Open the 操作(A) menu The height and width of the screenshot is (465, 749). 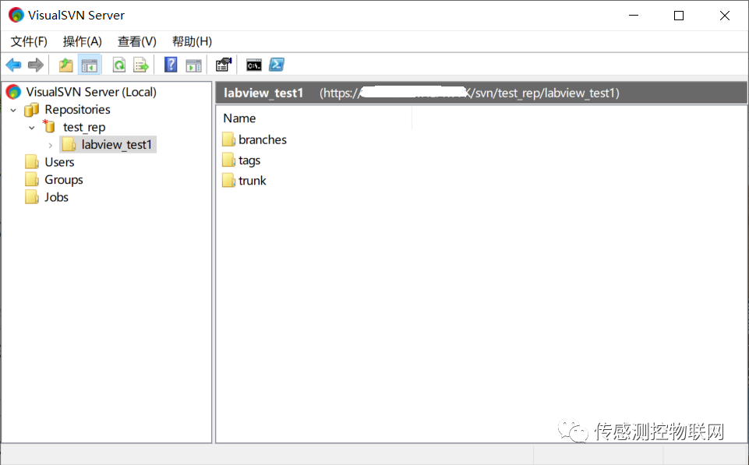82,41
